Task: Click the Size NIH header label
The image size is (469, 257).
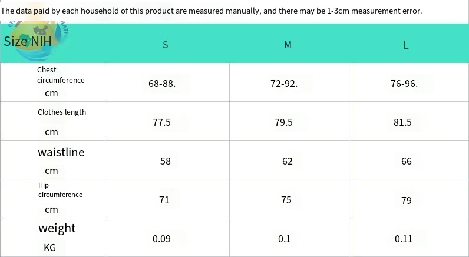Action: click(x=28, y=41)
